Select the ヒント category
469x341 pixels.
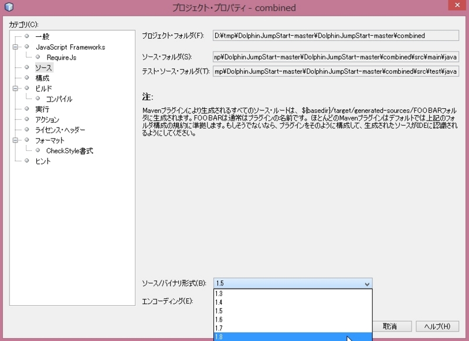pyautogui.click(x=43, y=161)
